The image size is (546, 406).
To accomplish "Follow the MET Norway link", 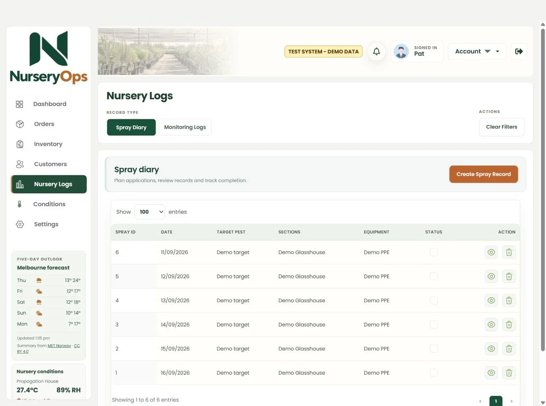I will tap(59, 346).
